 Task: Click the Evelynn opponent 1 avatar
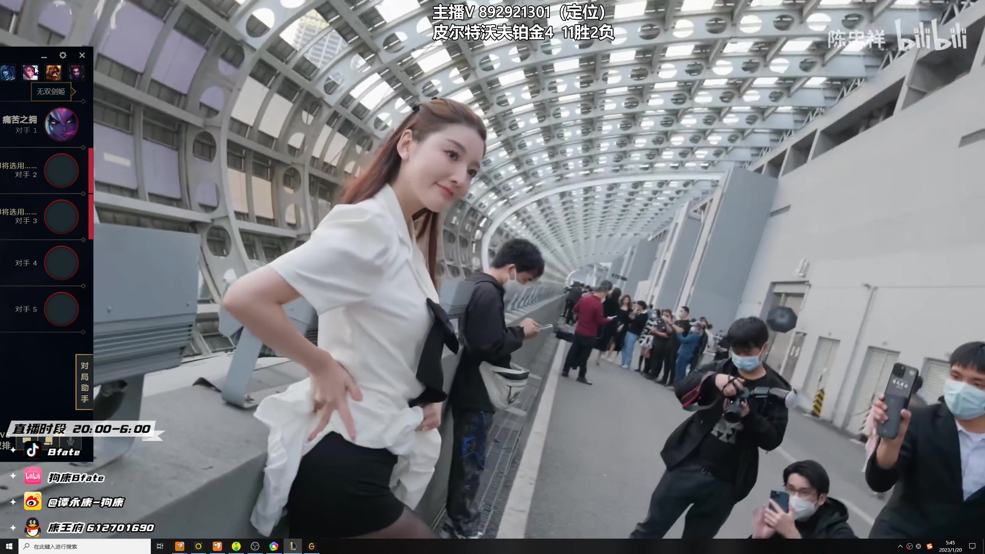[x=61, y=124]
